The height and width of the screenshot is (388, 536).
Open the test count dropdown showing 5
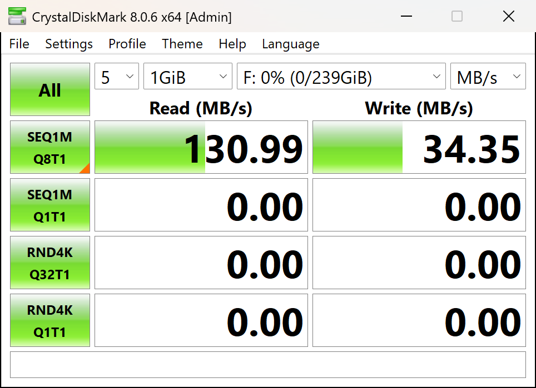tap(116, 76)
